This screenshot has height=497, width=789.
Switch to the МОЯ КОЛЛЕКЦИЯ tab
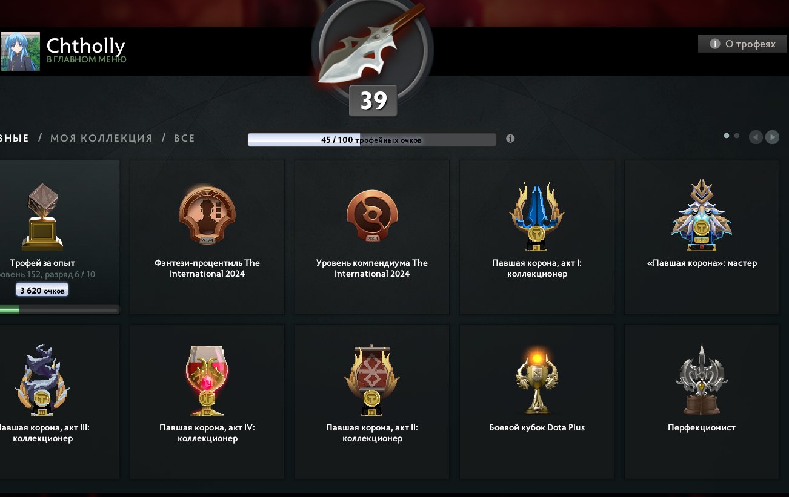(101, 138)
